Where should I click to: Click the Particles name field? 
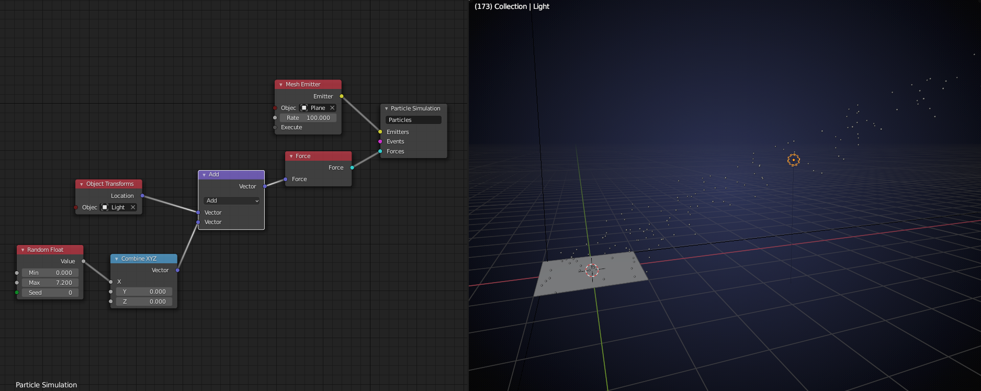413,120
